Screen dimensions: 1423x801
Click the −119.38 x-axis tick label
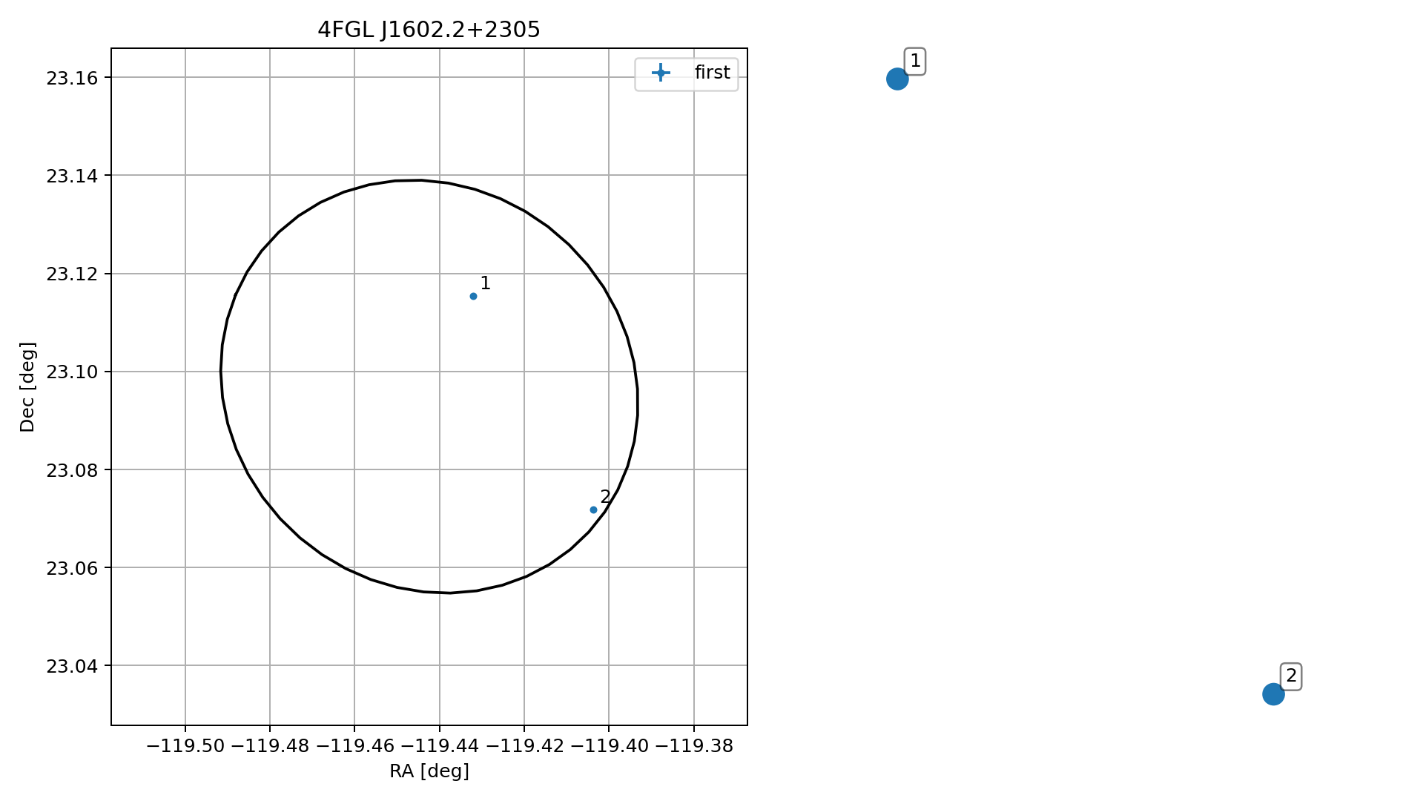[x=694, y=746]
